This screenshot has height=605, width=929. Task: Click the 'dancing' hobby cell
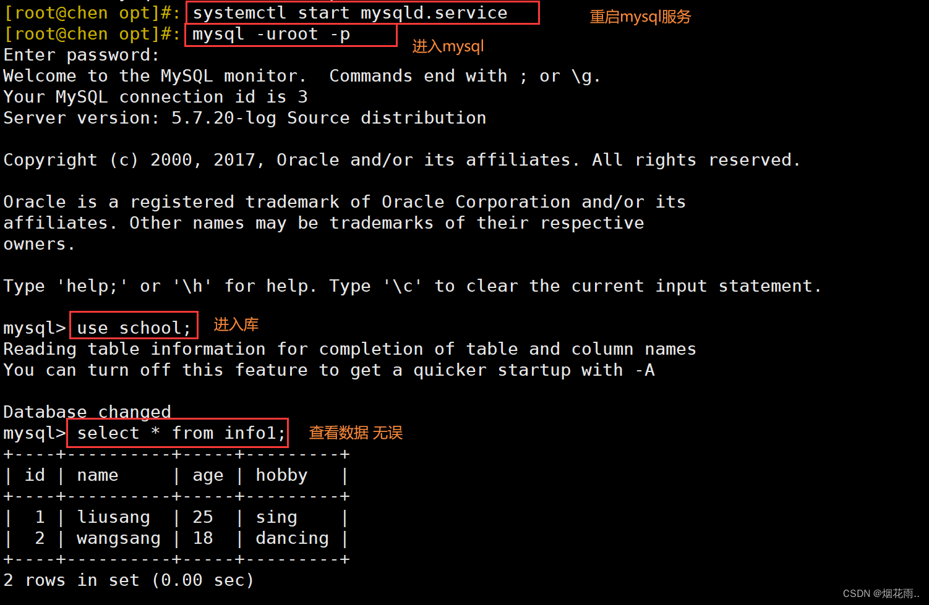click(293, 538)
